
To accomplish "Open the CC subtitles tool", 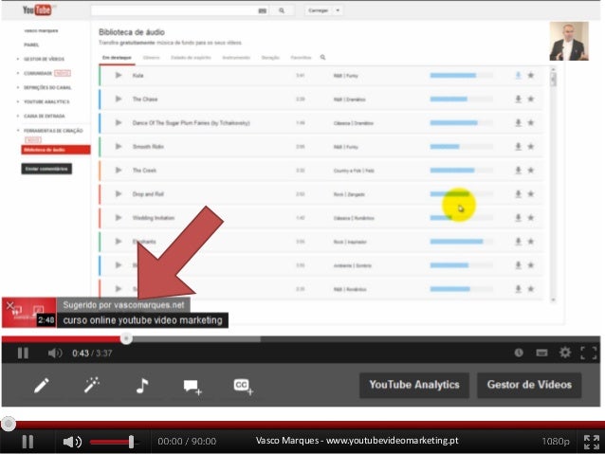I will 243,386.
